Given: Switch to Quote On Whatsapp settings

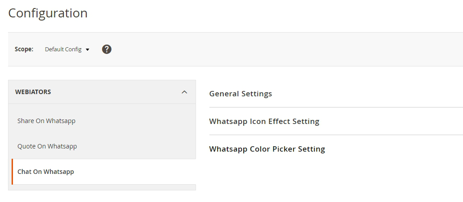Looking at the screenshot, I should tap(47, 146).
